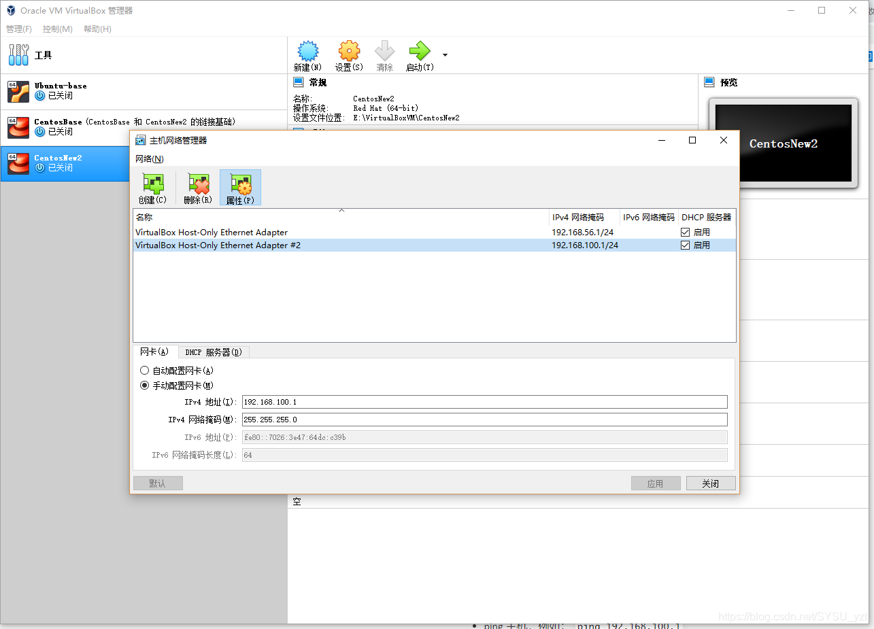Viewport: 874px width, 629px height.
Task: Click the General (常规) section icon
Action: coord(299,82)
